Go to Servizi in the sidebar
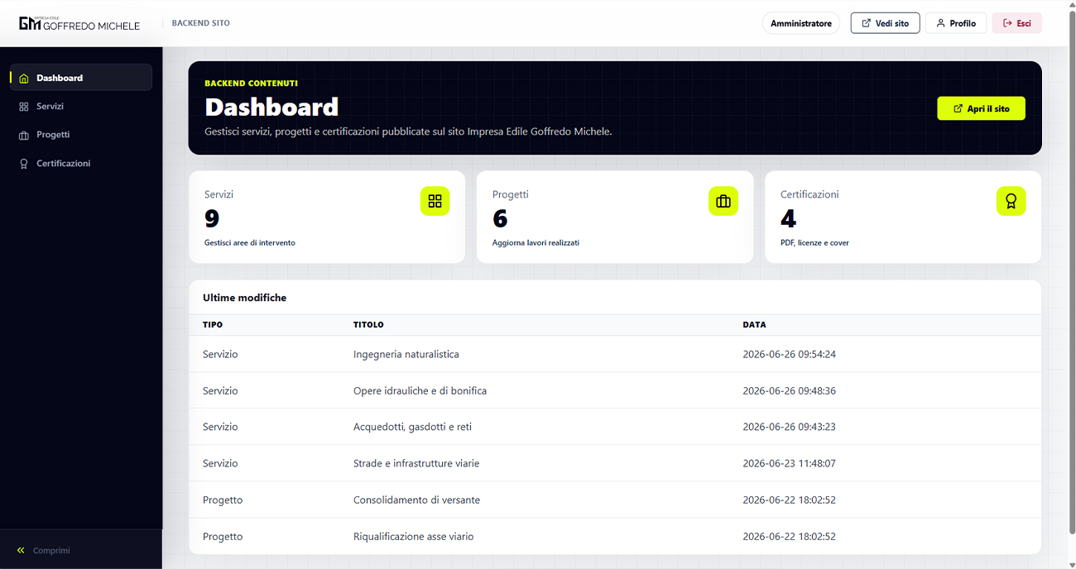The width and height of the screenshot is (1076, 569). (x=81, y=107)
